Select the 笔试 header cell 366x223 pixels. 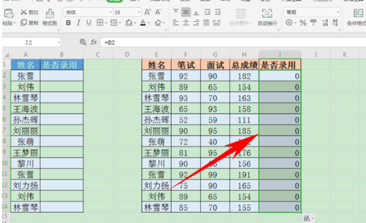point(186,65)
